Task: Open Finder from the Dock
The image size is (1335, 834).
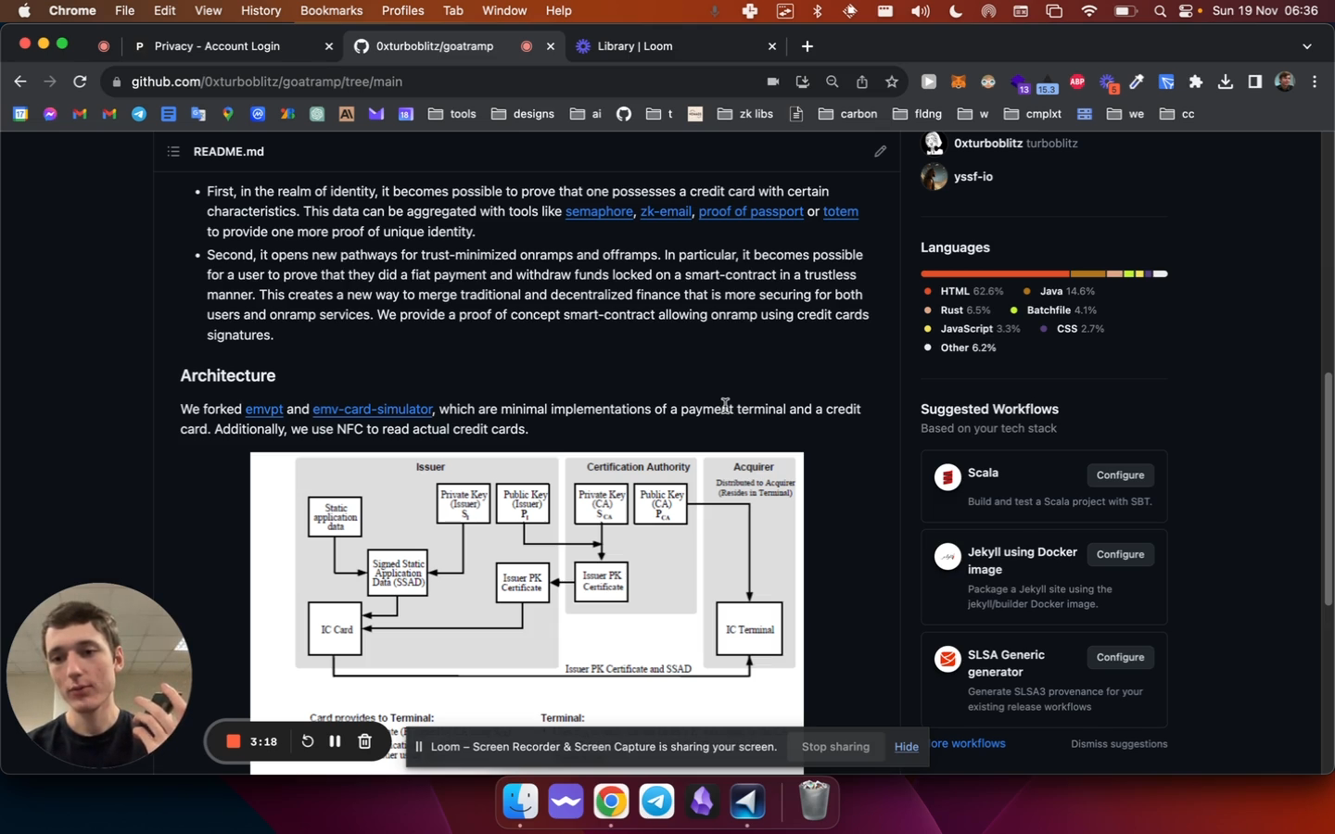Action: 520,802
